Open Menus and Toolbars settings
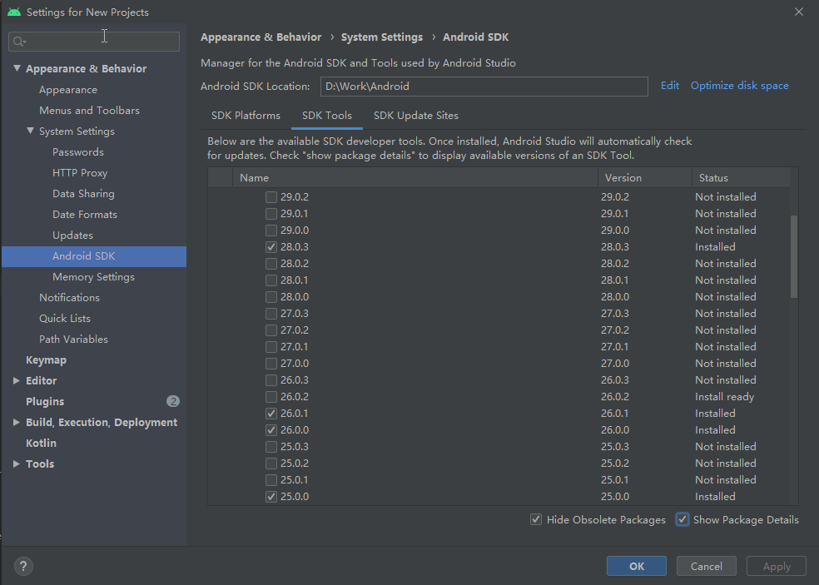819x585 pixels. 89,110
